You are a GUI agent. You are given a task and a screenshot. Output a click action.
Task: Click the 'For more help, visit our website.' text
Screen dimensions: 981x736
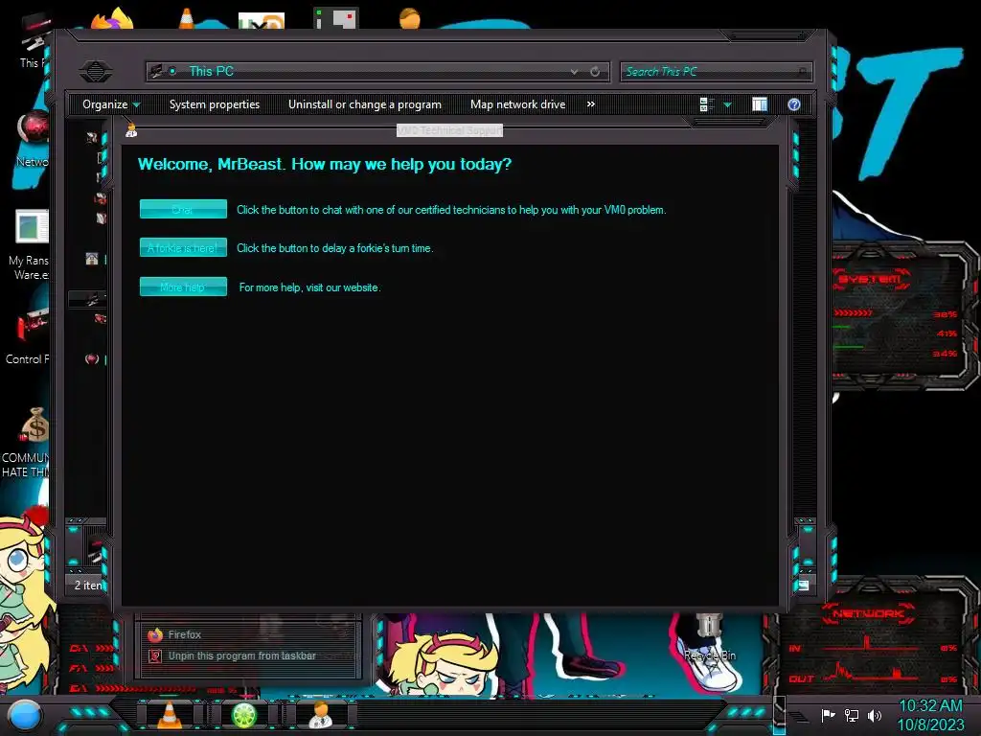tap(309, 287)
